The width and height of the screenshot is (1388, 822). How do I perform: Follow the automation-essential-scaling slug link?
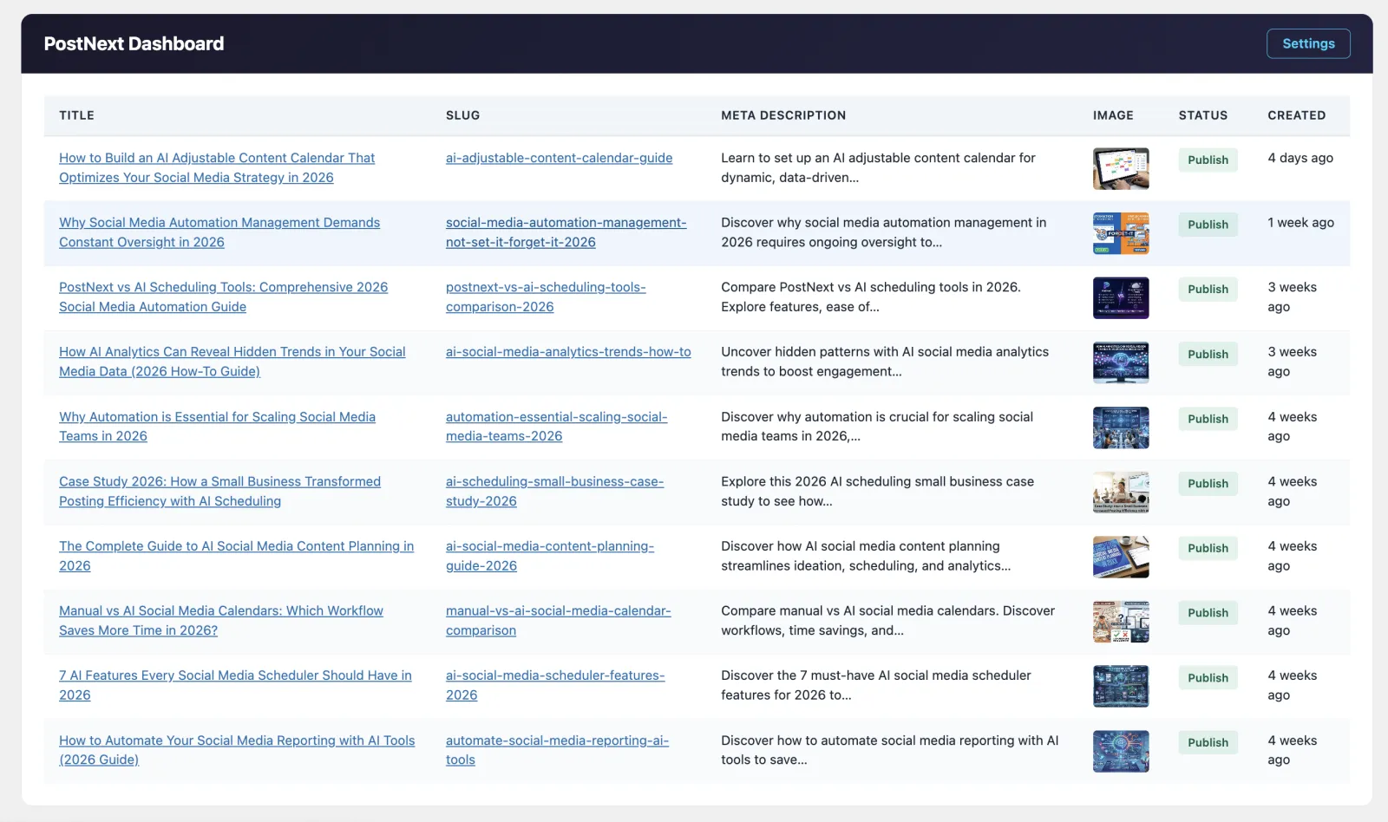pos(556,427)
